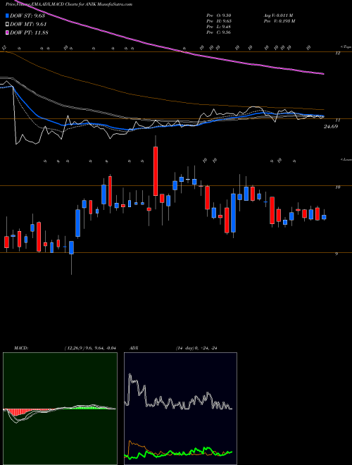The width and height of the screenshot is (352, 465).
Task: Click the MACD parameters '(12,26,9) 9.6, 9.64, -0.04'
Action: pyautogui.click(x=90, y=348)
